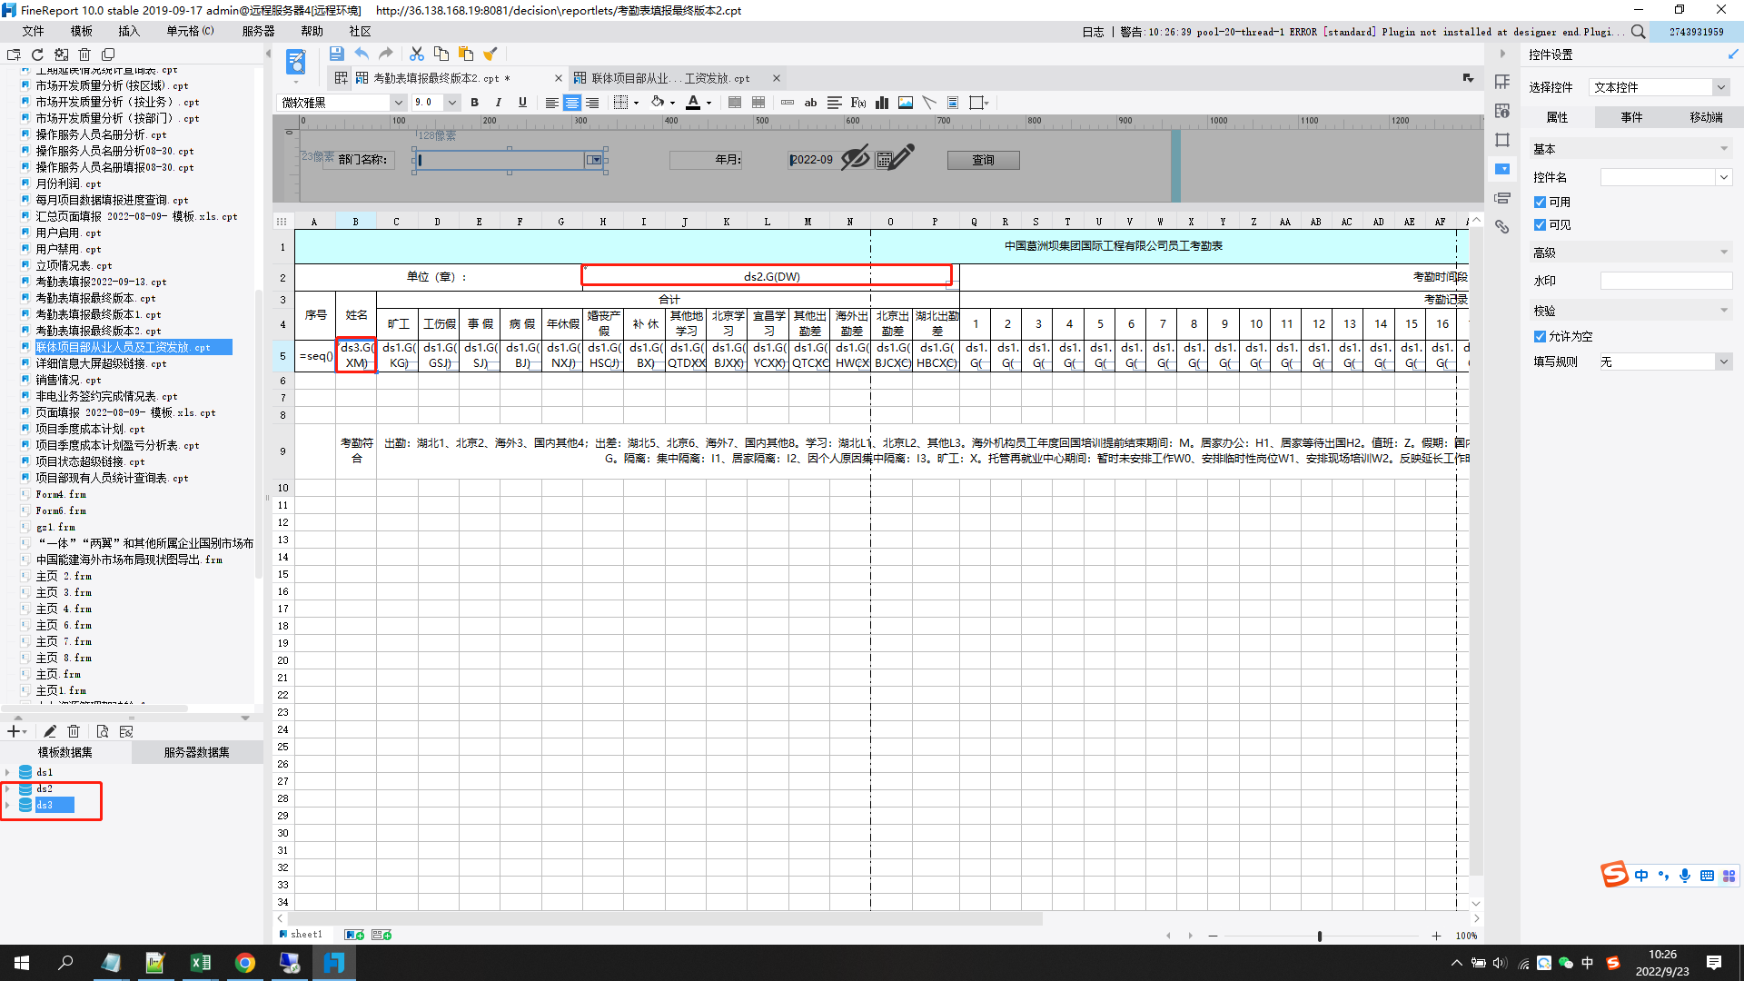The image size is (1744, 981).
Task: Align cell text left
Action: (x=551, y=103)
